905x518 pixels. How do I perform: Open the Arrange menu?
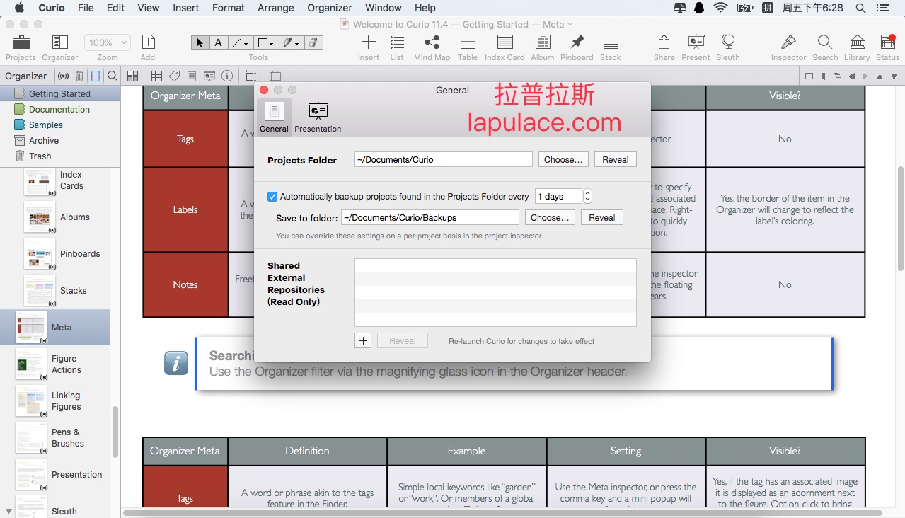click(x=275, y=8)
